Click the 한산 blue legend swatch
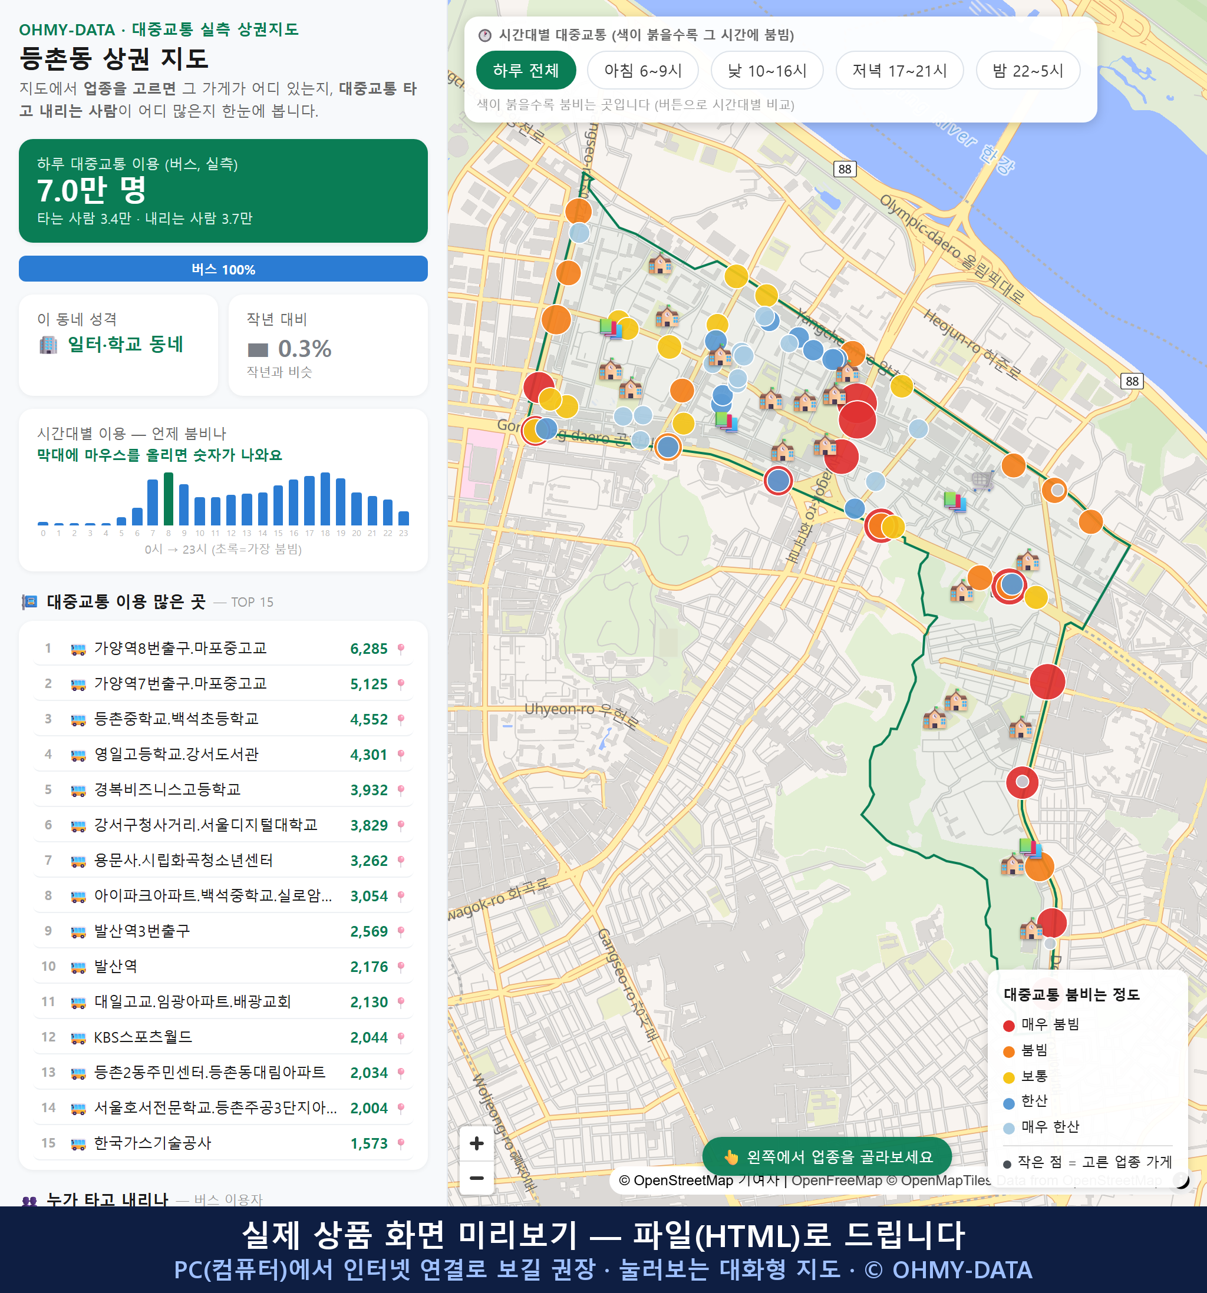Viewport: 1207px width, 1293px height. click(x=1008, y=1103)
